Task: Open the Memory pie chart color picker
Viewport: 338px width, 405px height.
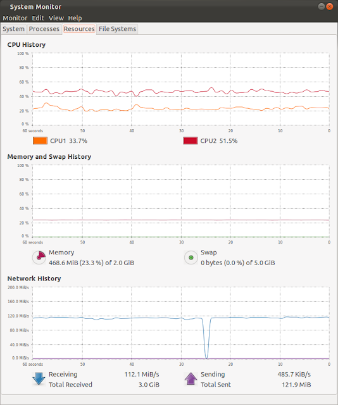Action: click(39, 258)
